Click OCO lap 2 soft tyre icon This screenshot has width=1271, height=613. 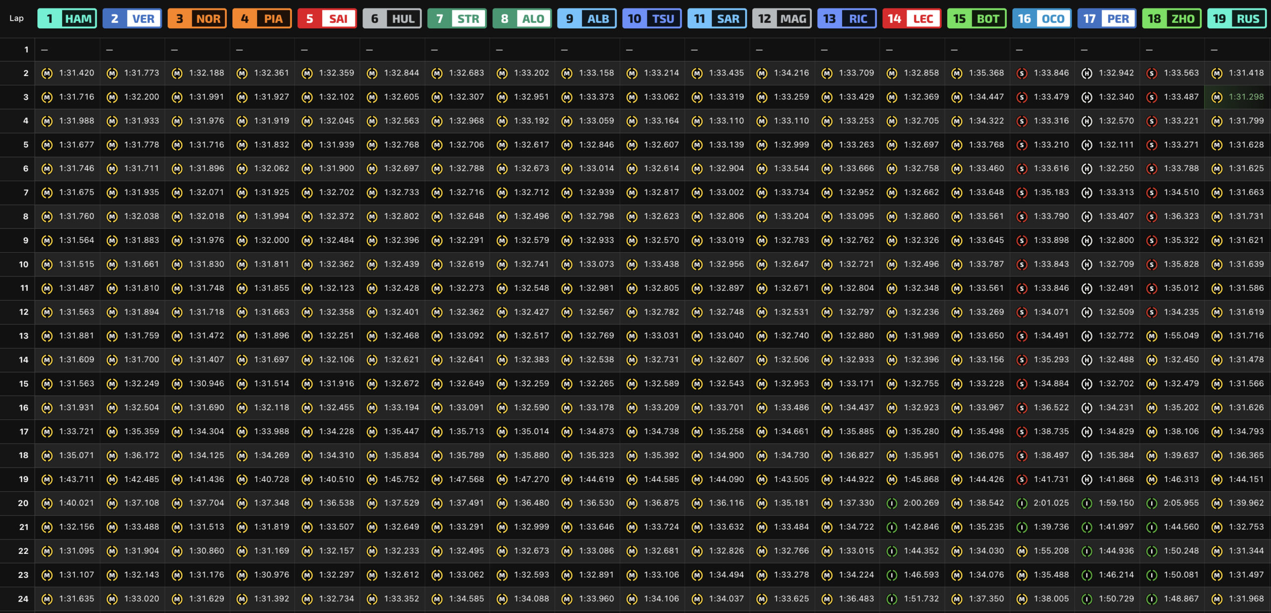[x=1021, y=73]
